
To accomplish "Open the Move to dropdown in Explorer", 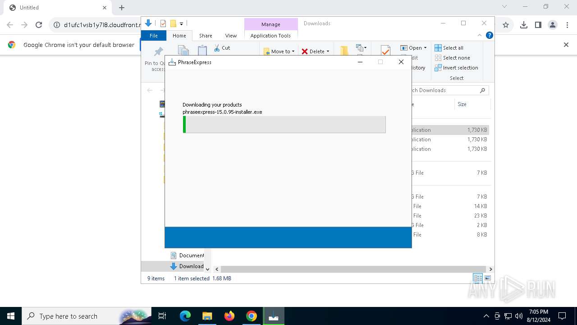I will tap(279, 51).
